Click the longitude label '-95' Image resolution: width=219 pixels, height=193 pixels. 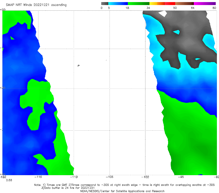pos(181,177)
